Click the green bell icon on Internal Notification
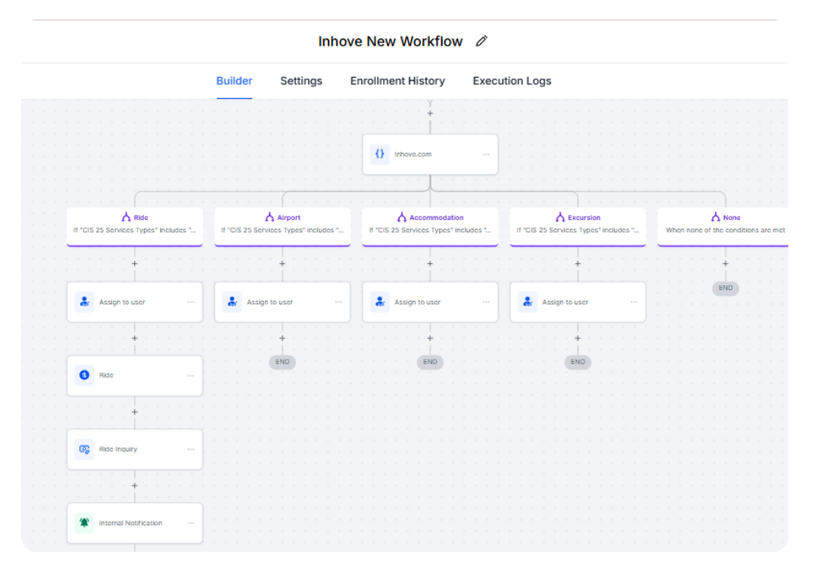Viewport: 817px width, 572px height. 83,523
